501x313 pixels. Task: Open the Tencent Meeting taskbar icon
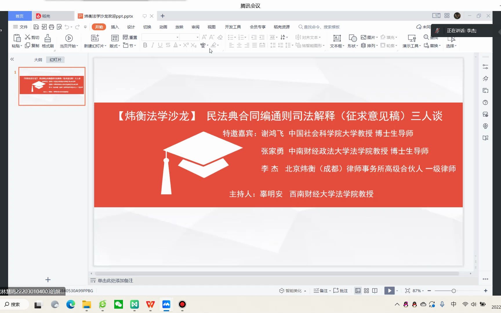pyautogui.click(x=166, y=304)
